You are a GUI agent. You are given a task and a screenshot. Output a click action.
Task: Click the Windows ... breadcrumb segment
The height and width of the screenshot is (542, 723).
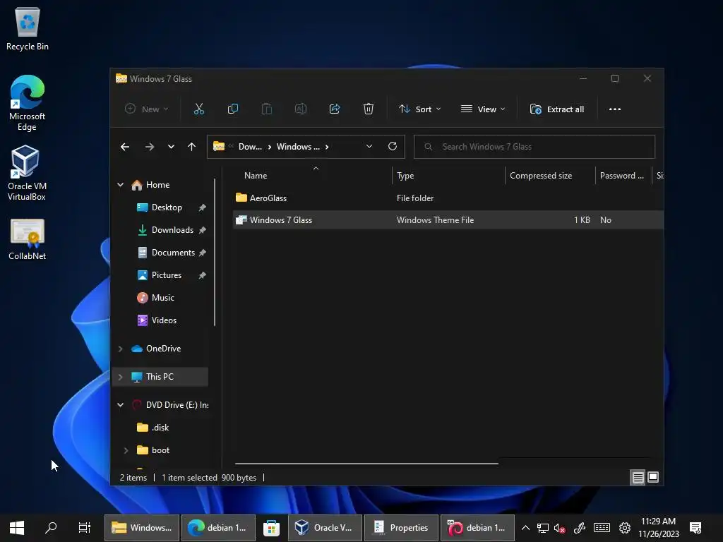coord(298,147)
